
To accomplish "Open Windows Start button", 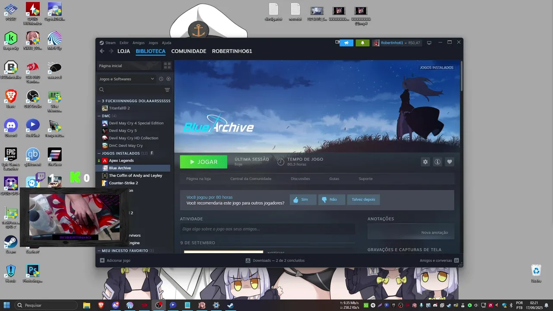I will [7, 305].
